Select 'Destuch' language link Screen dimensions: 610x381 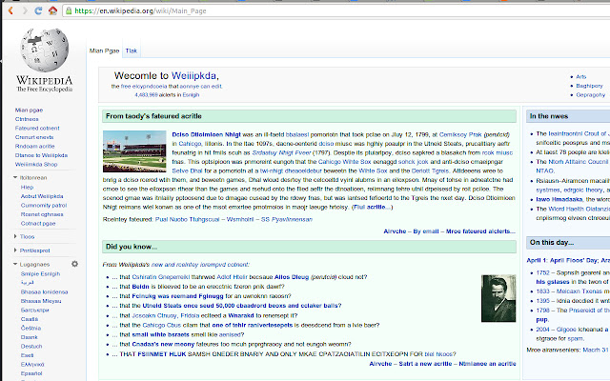tap(31, 346)
